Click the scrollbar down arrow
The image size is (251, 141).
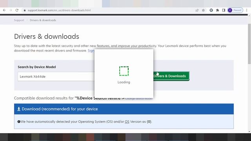pyautogui.click(x=249, y=132)
